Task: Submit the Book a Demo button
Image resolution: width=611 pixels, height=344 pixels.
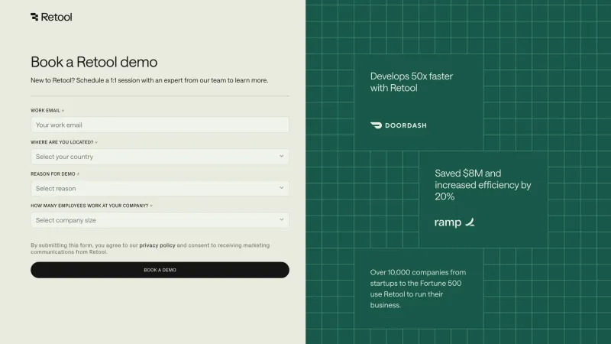Action: pyautogui.click(x=160, y=270)
